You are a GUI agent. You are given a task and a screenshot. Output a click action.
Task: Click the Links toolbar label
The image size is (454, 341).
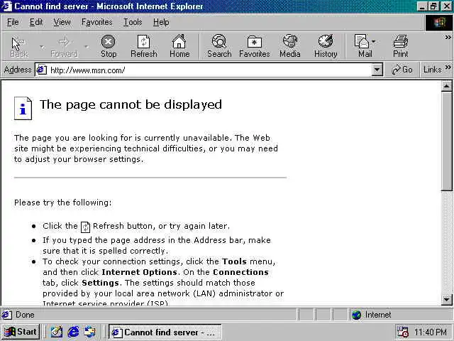(432, 70)
